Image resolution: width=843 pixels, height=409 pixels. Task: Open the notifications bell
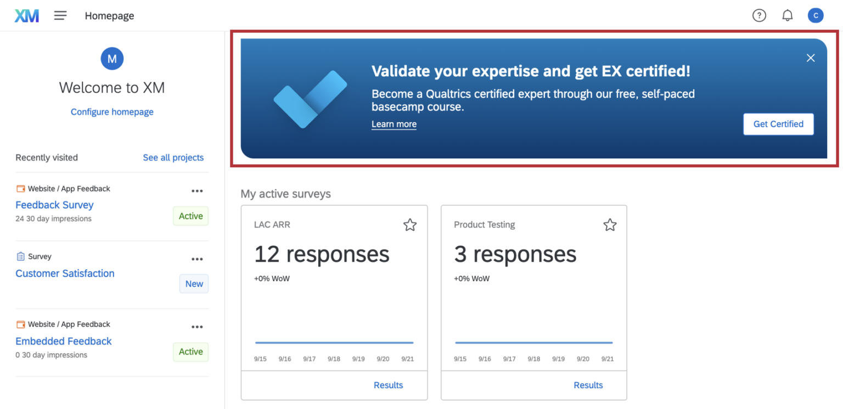coord(787,15)
